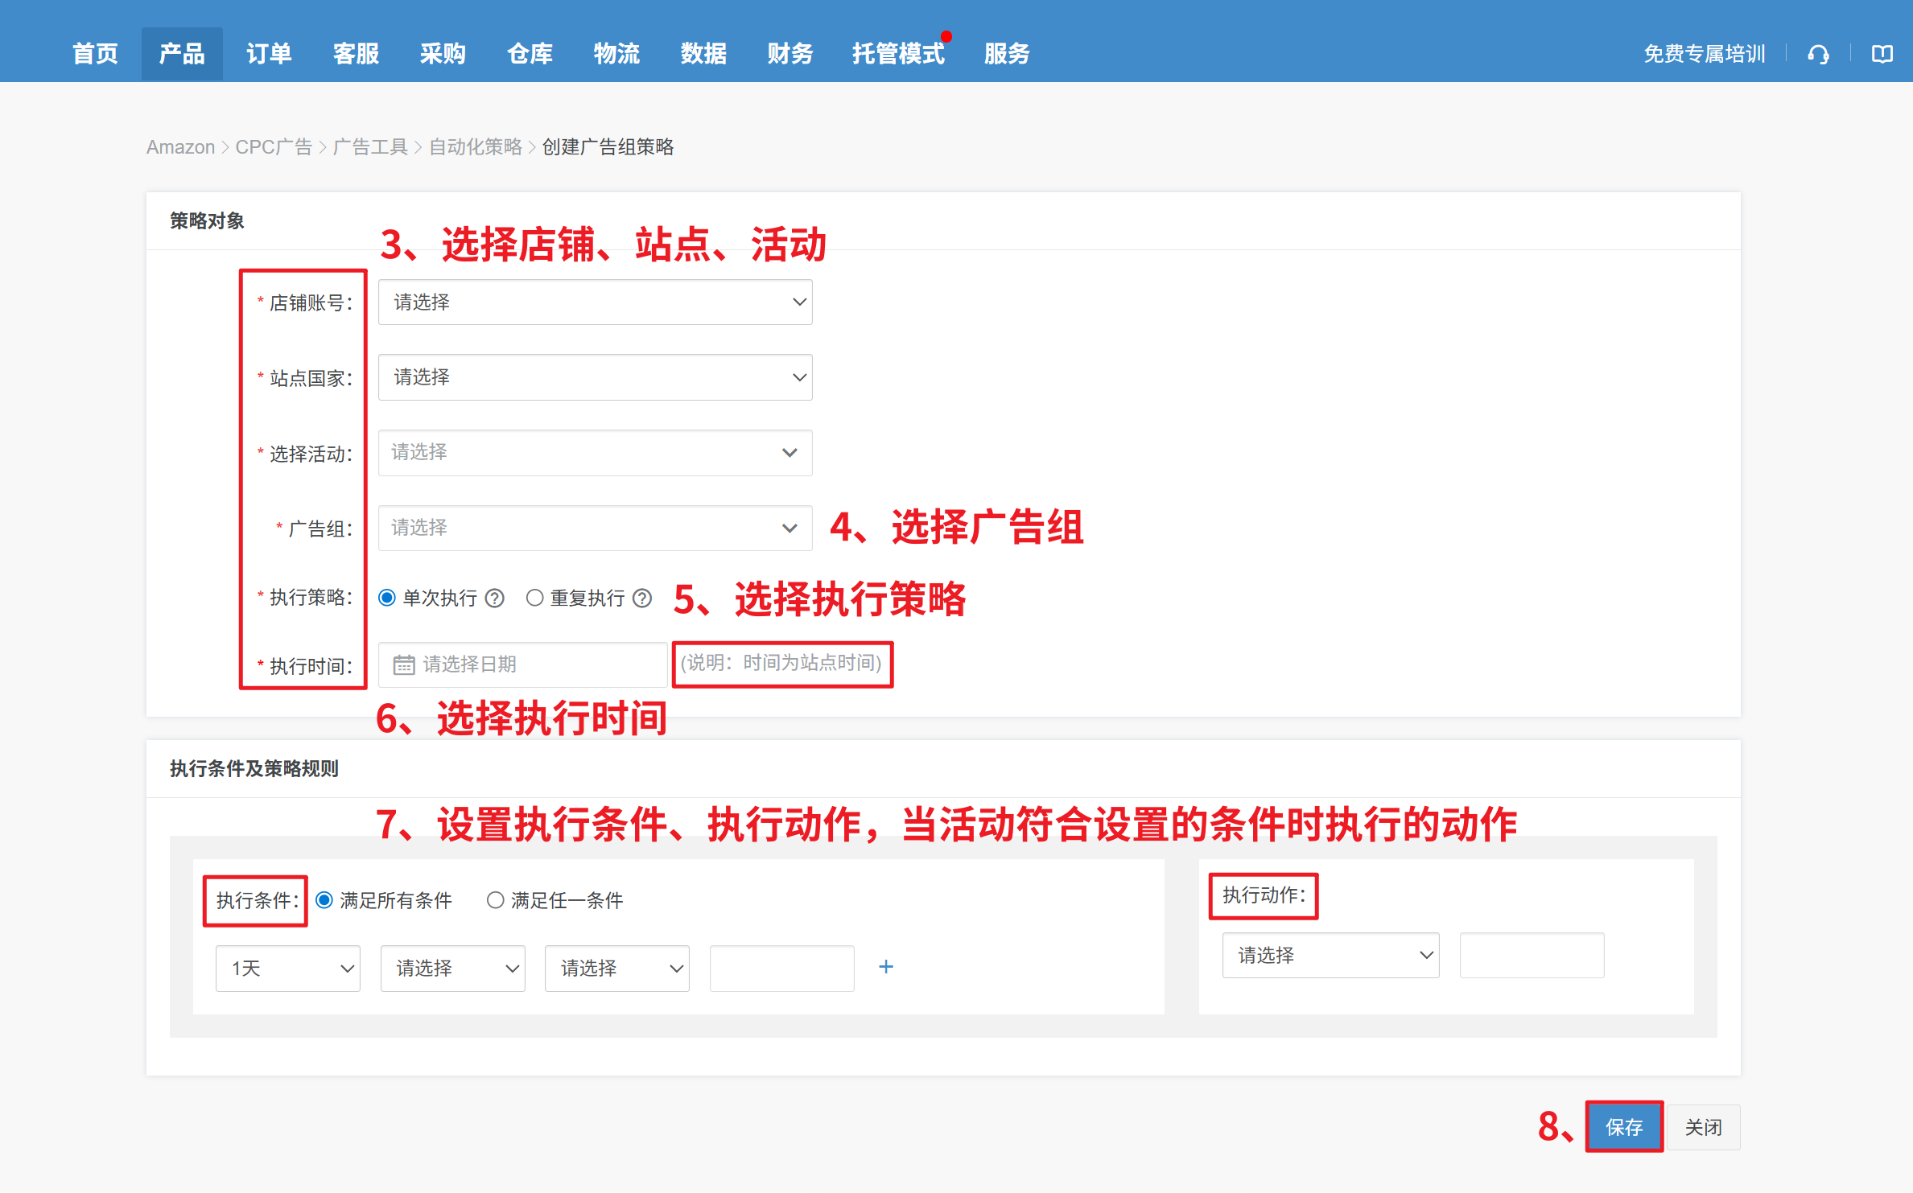Click calendar icon in 执行时间 field
This screenshot has height=1193, width=1913.
pos(403,664)
